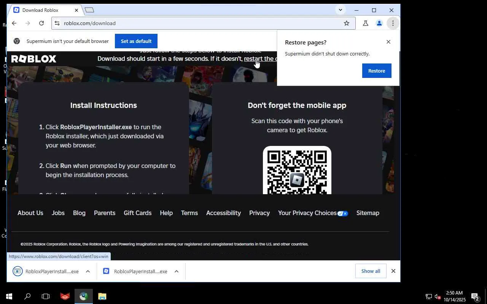Reload the Roblox download page
487x304 pixels.
tap(41, 23)
